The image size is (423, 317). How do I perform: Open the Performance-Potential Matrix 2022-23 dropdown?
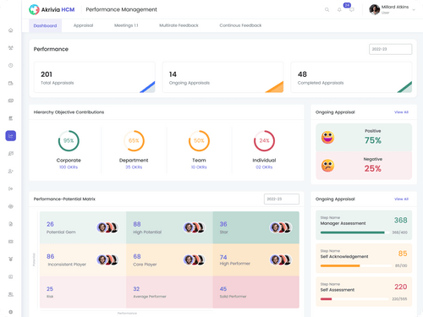coord(282,199)
